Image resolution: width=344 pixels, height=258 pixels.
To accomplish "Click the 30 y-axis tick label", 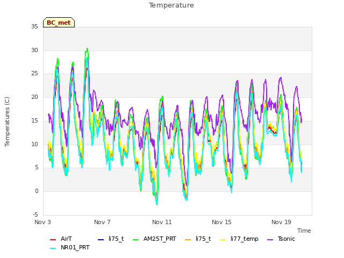I will click(x=34, y=50).
